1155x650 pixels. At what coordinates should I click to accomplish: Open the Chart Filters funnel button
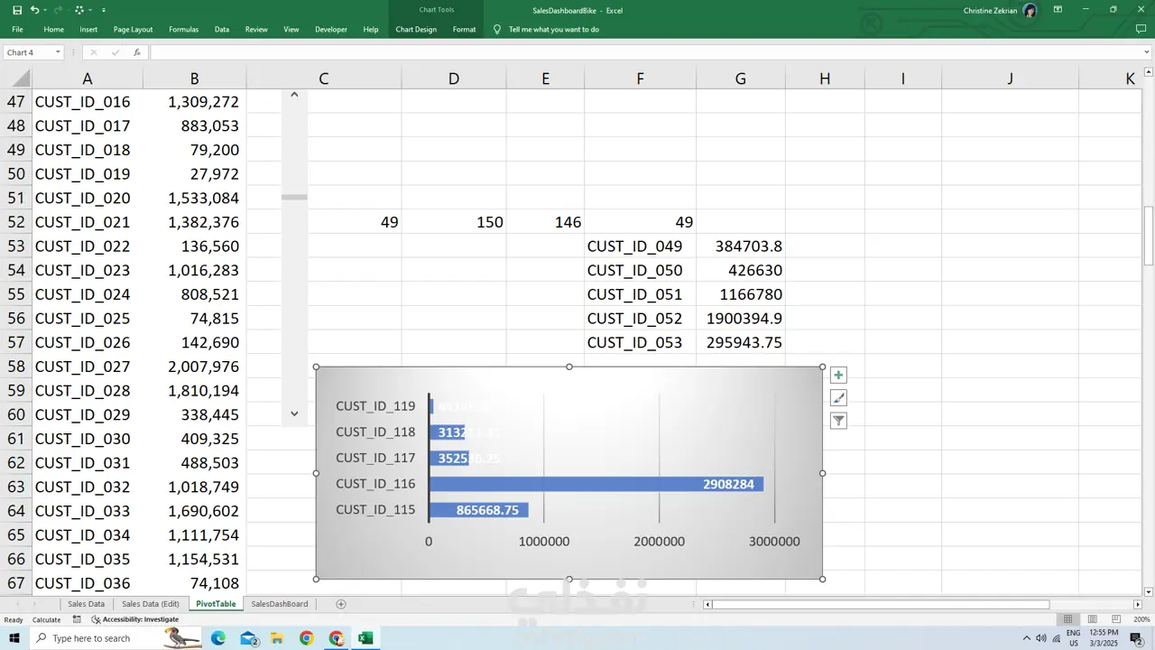(x=838, y=421)
